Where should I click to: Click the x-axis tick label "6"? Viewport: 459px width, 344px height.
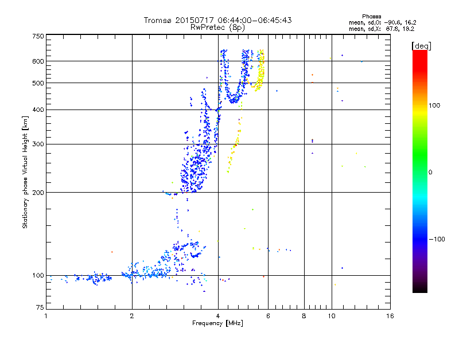268,316
